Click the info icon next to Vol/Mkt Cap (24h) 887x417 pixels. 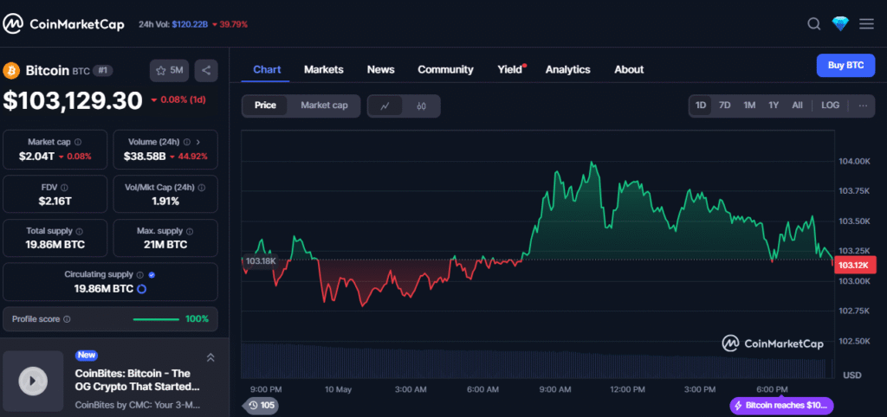coord(201,187)
